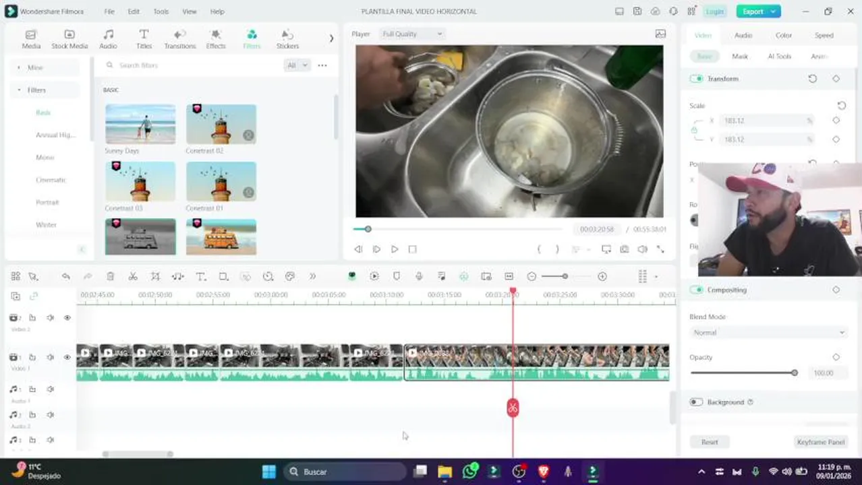862x485 pixels.
Task: Show more media tabs with right chevron
Action: [331, 38]
